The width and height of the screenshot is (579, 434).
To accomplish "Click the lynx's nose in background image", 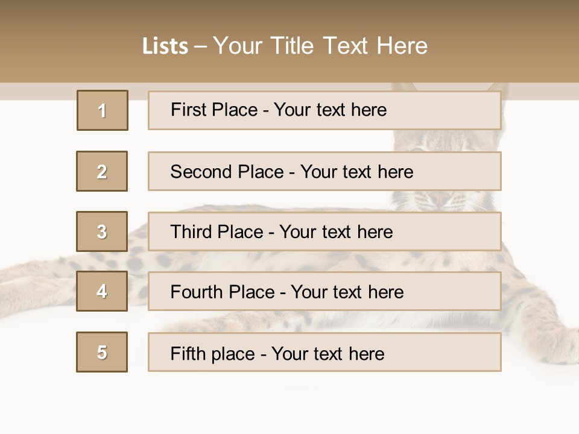I will pos(439,200).
